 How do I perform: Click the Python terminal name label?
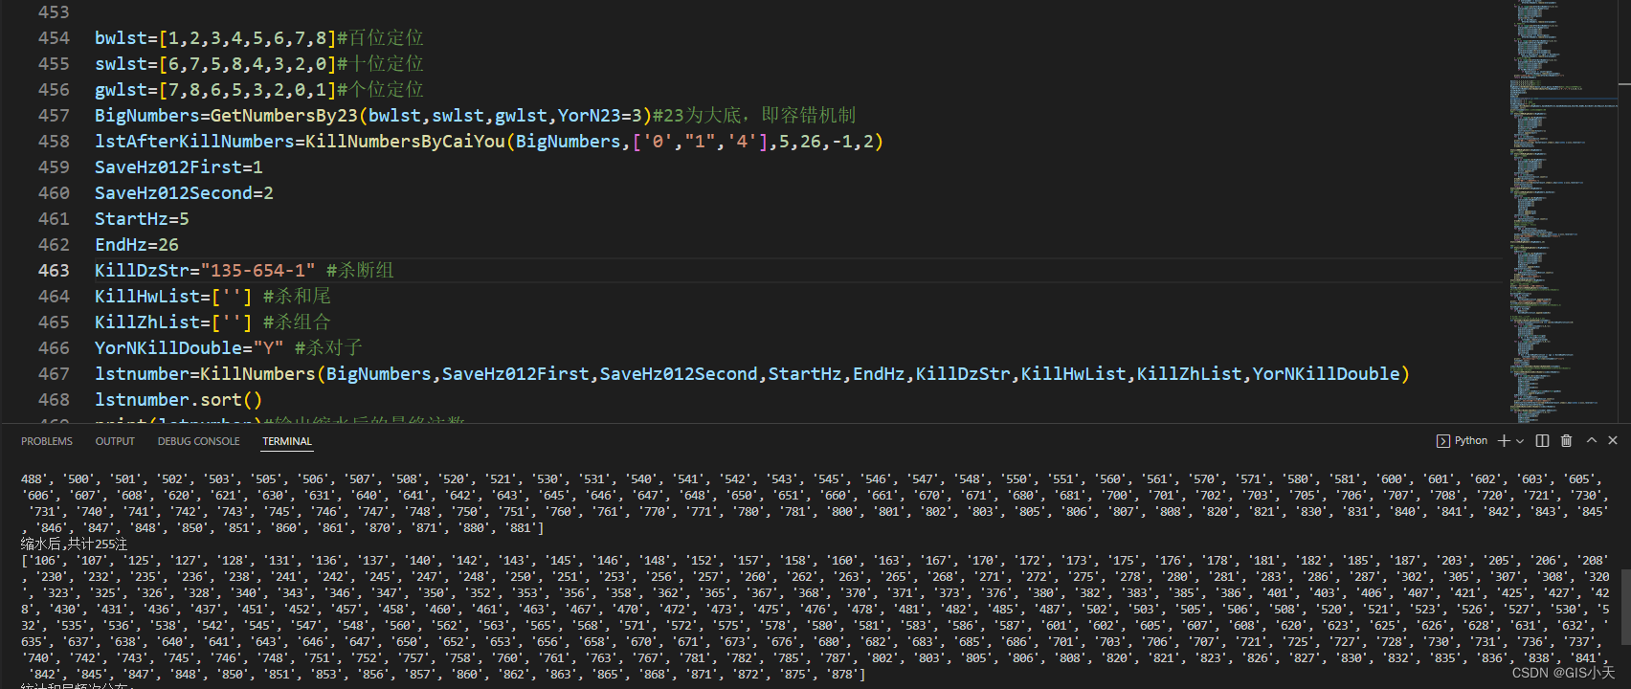1471,441
